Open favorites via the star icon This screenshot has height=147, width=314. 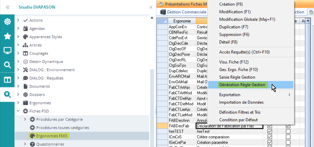(7, 36)
